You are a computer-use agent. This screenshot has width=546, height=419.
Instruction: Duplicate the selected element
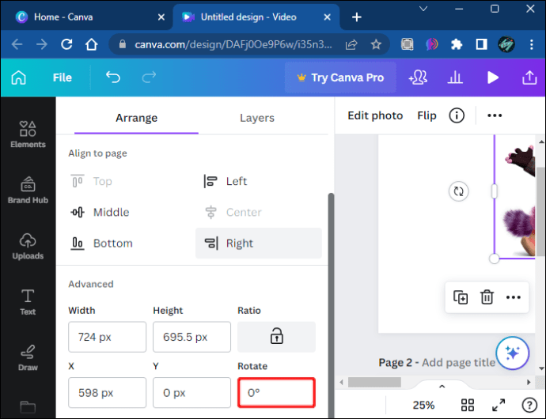[x=461, y=297]
